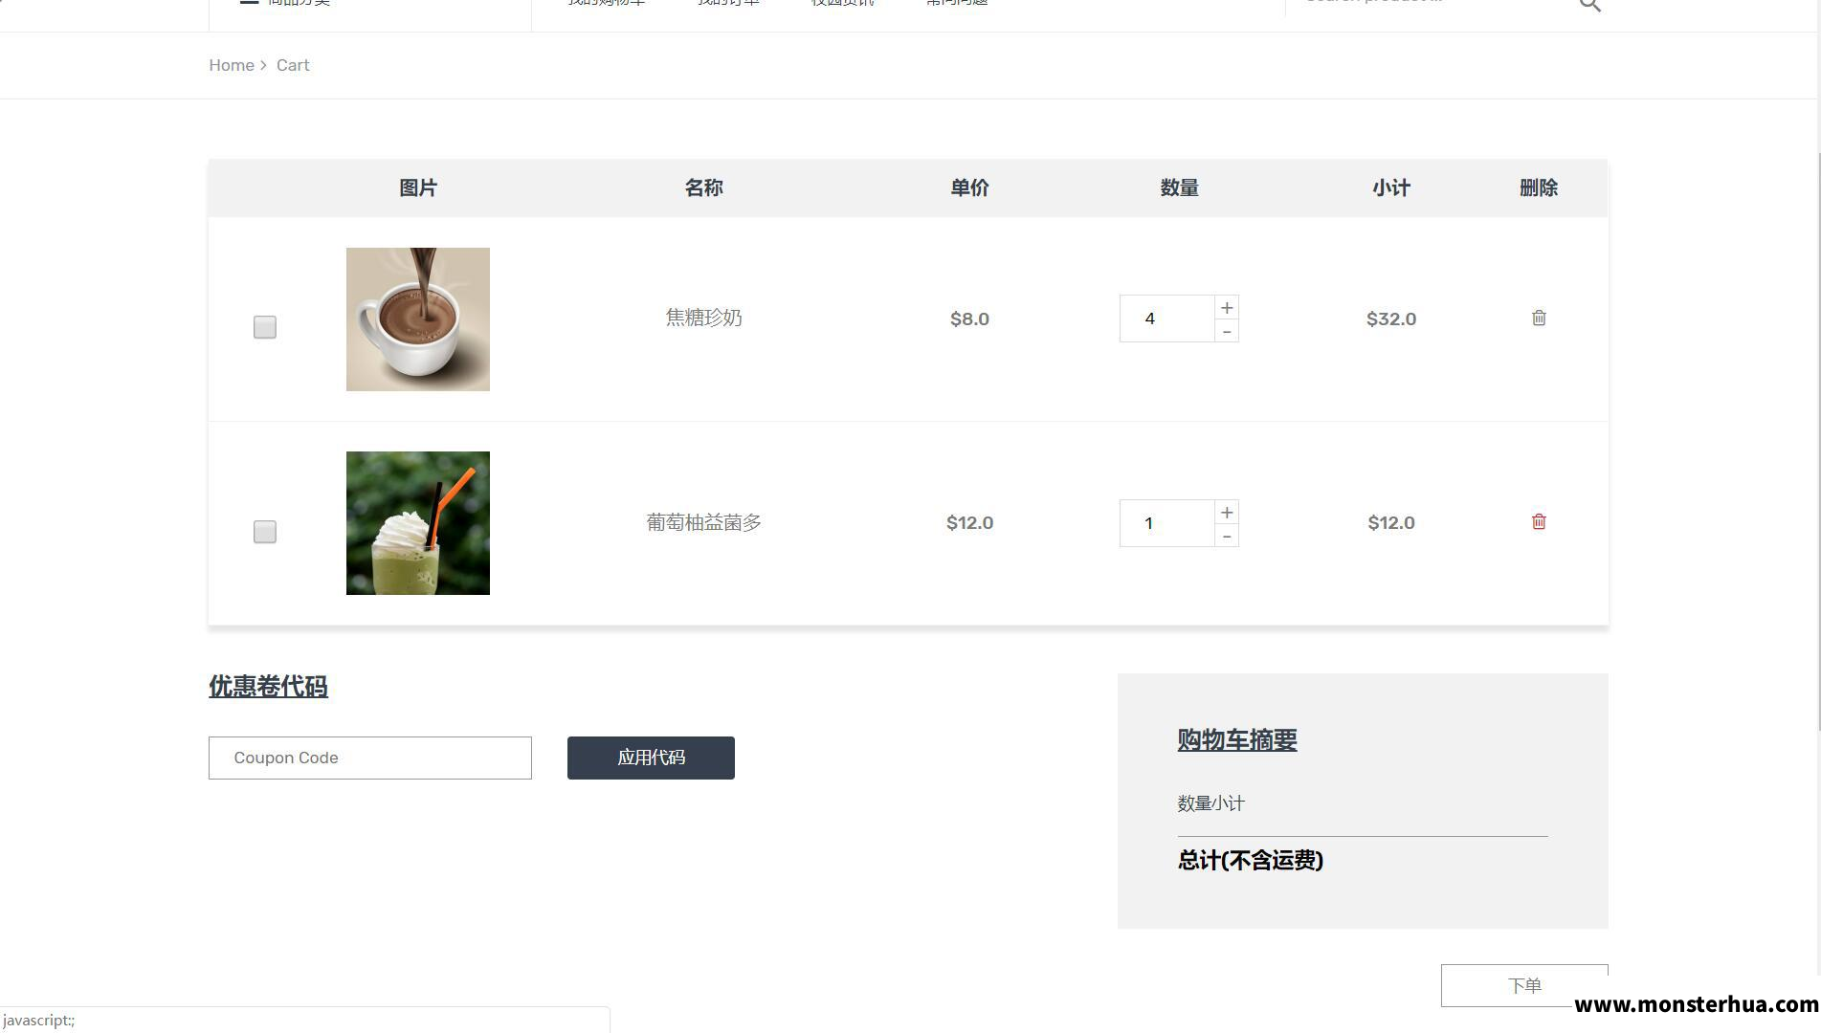
Task: Decrease 葡萄柚益菌多 quantity with minus
Action: click(1227, 536)
